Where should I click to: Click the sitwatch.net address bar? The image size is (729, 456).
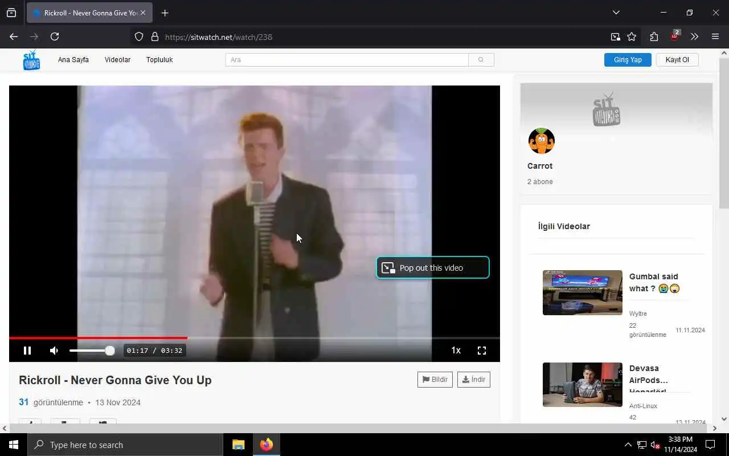click(x=376, y=36)
